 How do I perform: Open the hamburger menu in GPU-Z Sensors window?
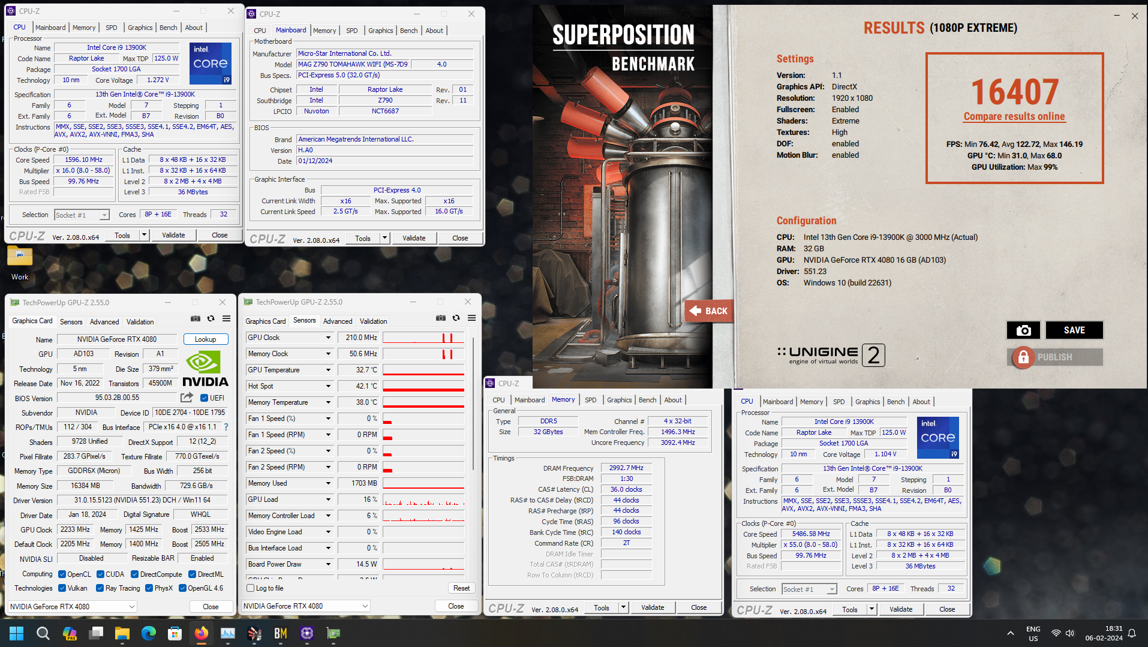point(472,318)
